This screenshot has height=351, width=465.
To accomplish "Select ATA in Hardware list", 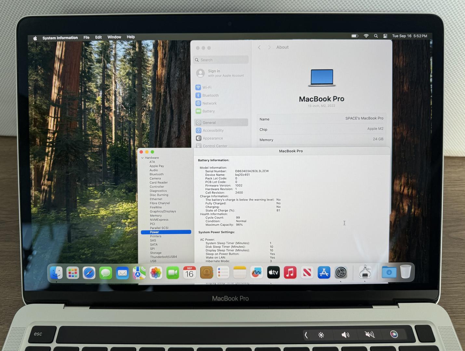I will click(152, 162).
